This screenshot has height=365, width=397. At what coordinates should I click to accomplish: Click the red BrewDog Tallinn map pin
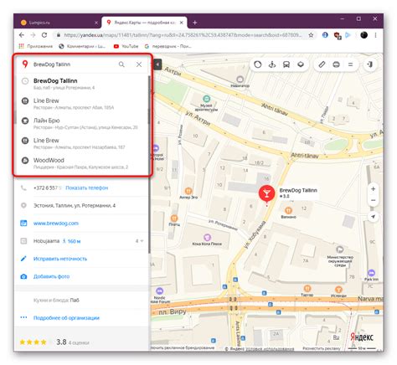click(x=266, y=193)
